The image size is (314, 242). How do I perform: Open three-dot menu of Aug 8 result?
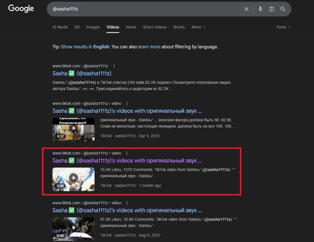pos(127,203)
